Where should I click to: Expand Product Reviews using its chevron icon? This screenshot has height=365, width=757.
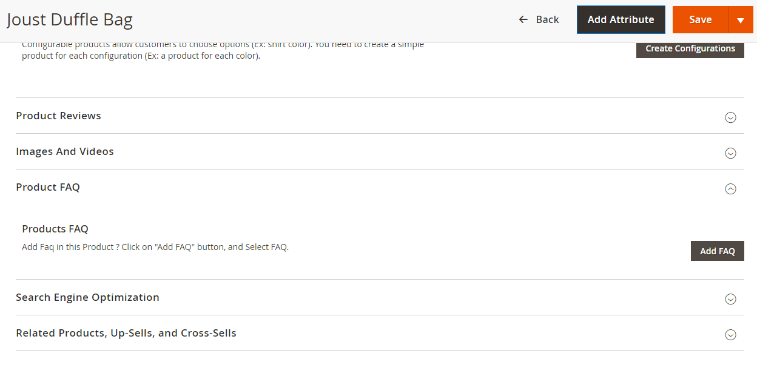coord(730,117)
